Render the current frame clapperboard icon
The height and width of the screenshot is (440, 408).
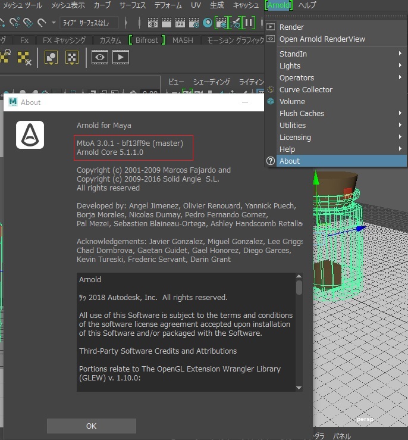(x=167, y=23)
